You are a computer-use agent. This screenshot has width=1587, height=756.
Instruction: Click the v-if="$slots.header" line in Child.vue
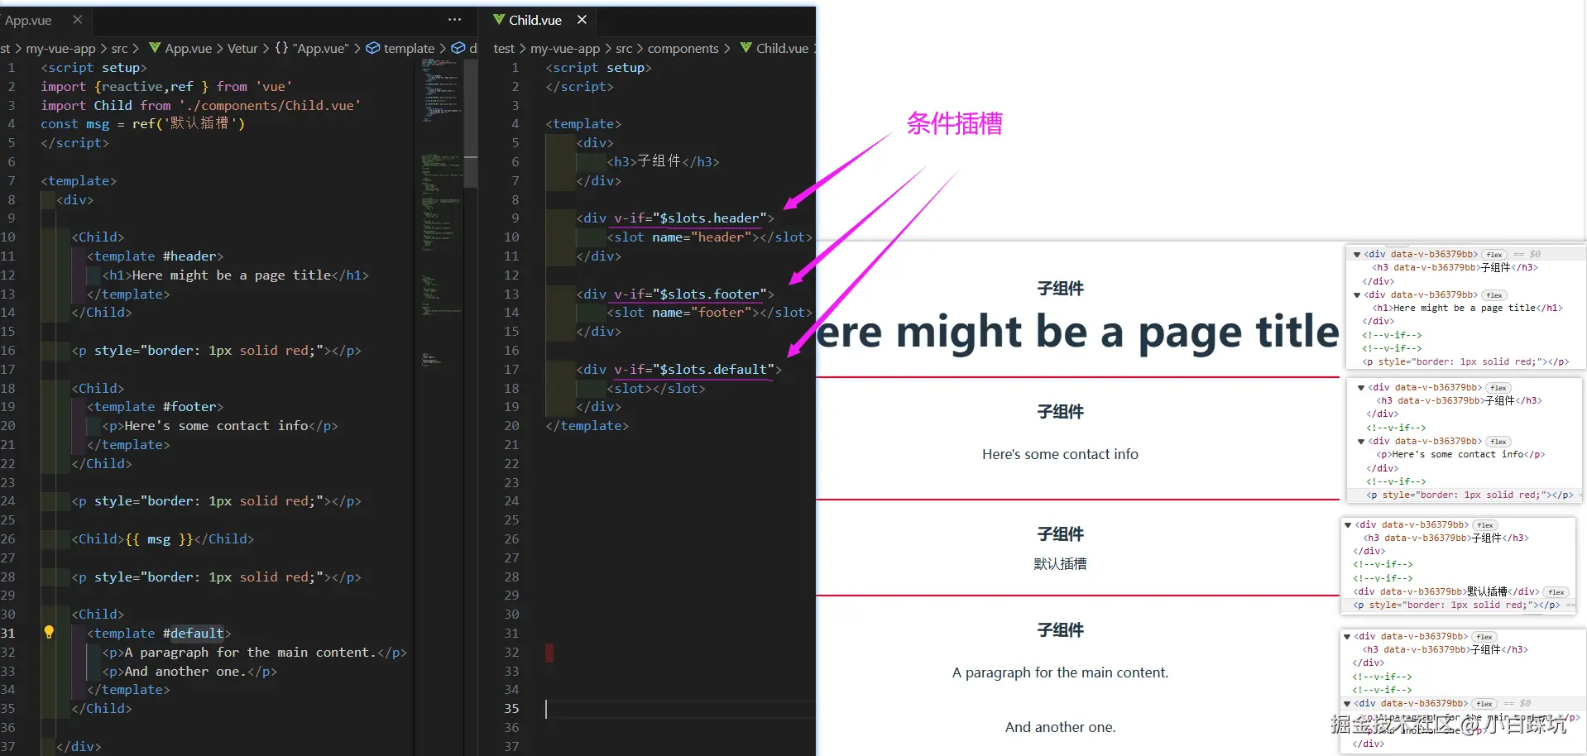(675, 218)
